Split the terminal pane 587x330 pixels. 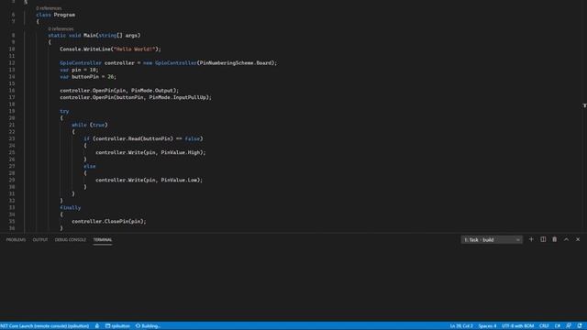pos(543,239)
